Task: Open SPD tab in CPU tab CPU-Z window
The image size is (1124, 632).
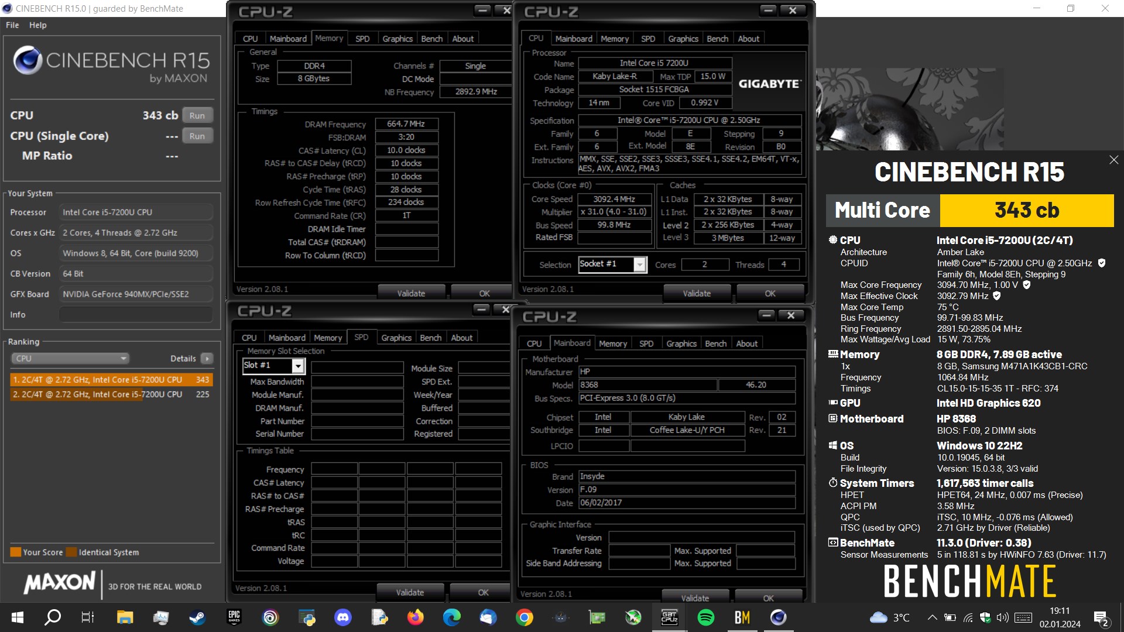Action: (x=648, y=39)
